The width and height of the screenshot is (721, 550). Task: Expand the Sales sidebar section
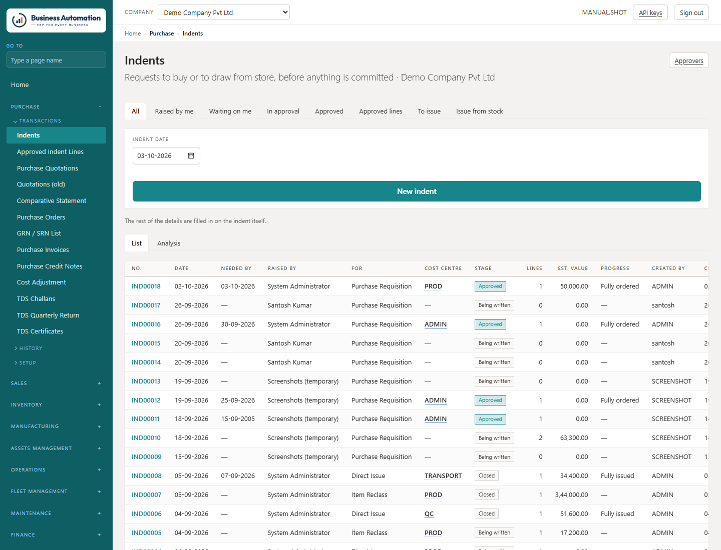[x=56, y=383]
